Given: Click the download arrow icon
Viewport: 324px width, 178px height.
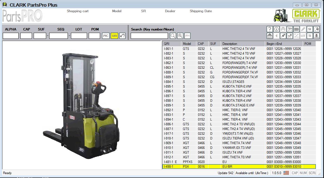Looking at the screenshot, I should (316, 36).
